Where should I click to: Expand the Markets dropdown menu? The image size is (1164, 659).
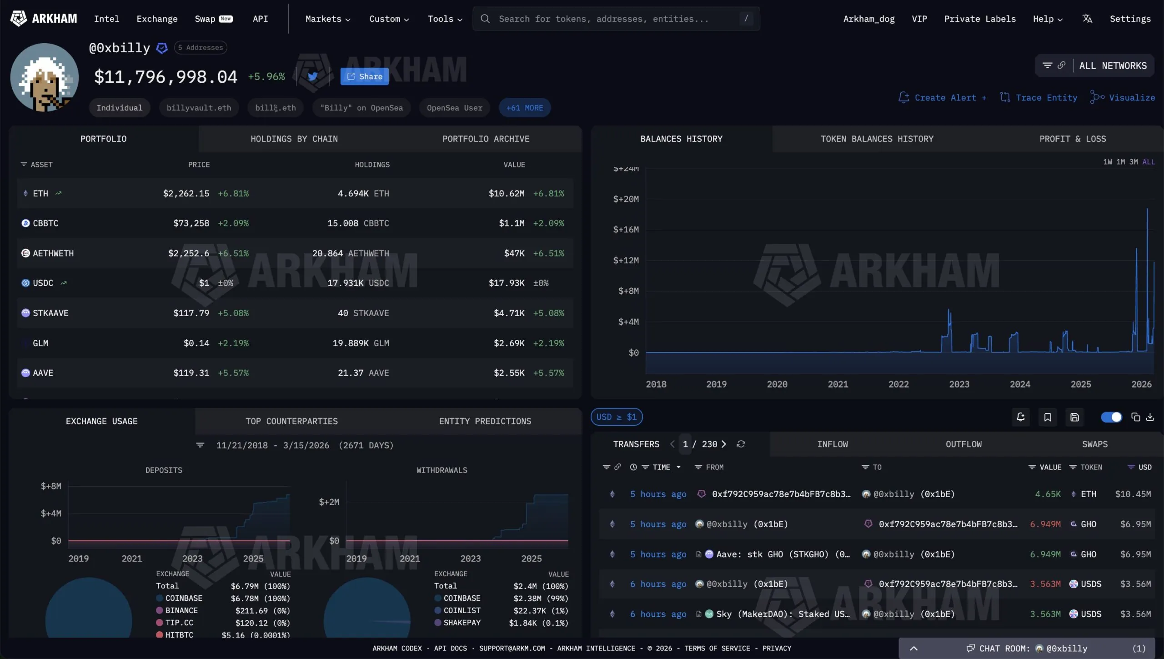327,19
